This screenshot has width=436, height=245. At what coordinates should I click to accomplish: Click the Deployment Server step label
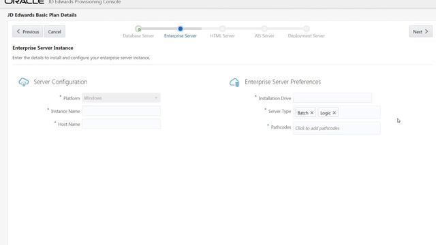pyautogui.click(x=307, y=36)
